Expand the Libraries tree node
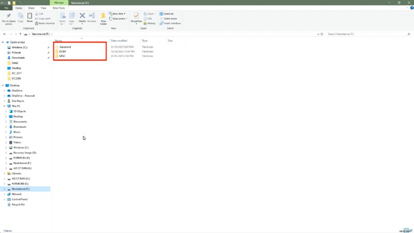 (5, 173)
